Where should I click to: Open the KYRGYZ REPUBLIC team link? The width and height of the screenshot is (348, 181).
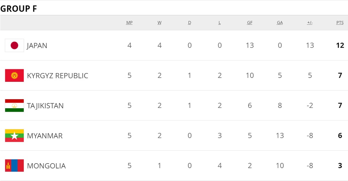point(57,76)
